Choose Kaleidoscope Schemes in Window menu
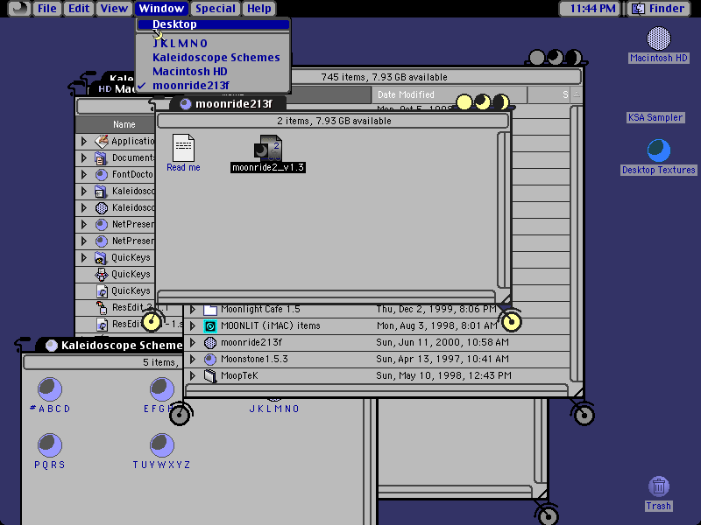The image size is (701, 525). (214, 58)
